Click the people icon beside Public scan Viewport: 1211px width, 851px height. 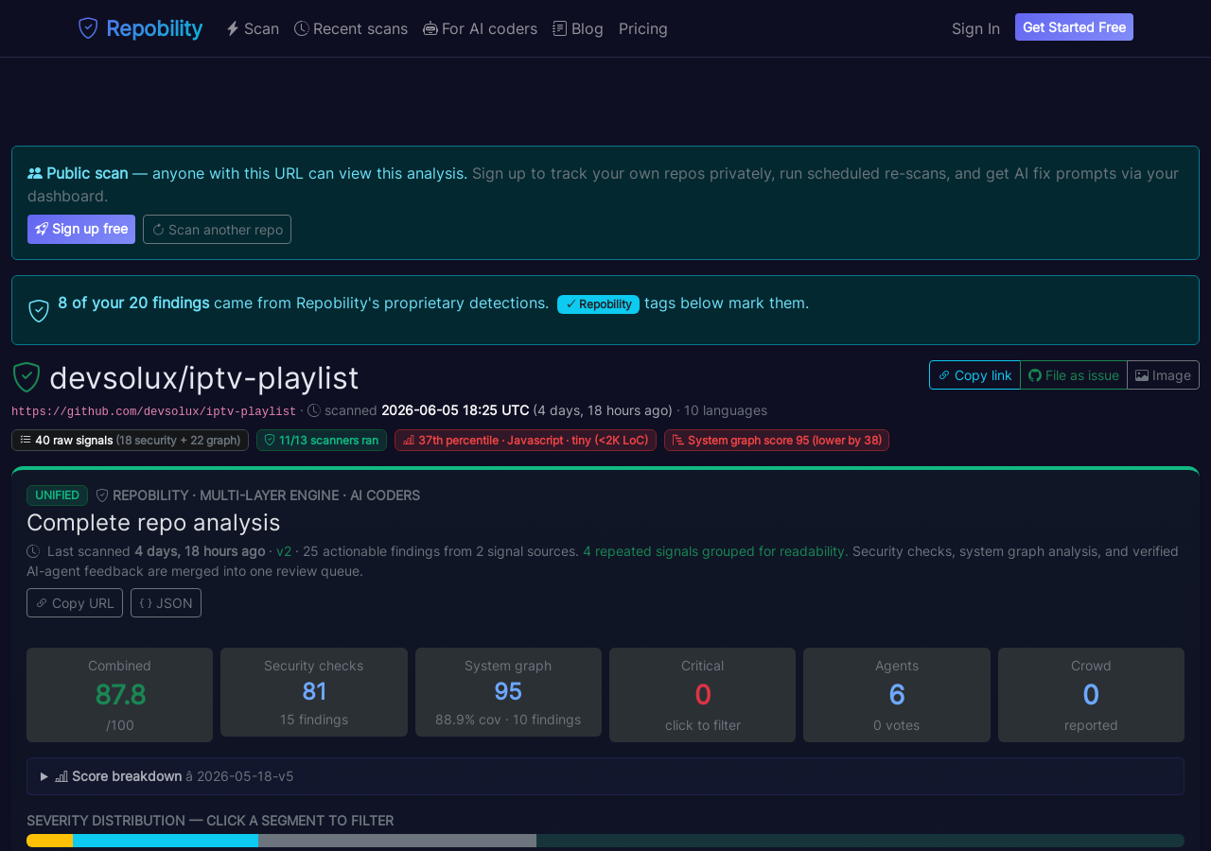point(35,173)
